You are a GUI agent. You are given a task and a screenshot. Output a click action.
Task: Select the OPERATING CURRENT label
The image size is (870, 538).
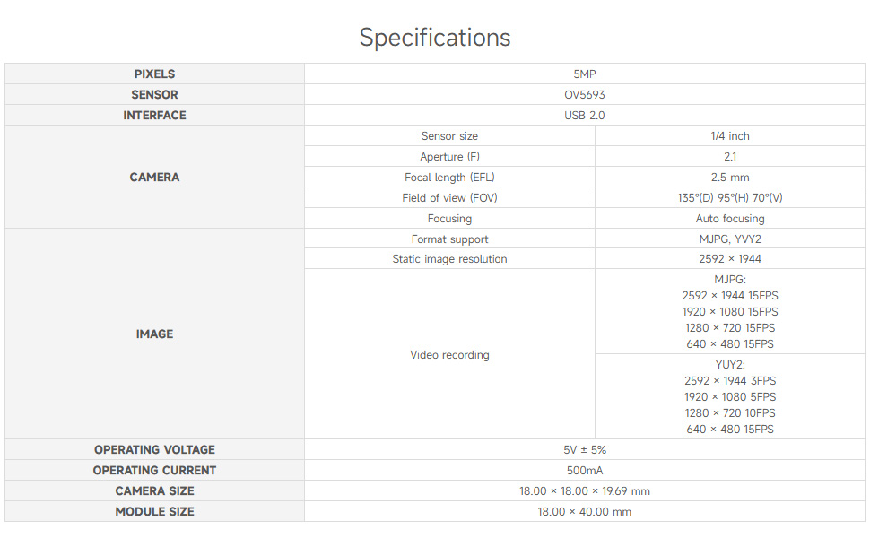(154, 471)
